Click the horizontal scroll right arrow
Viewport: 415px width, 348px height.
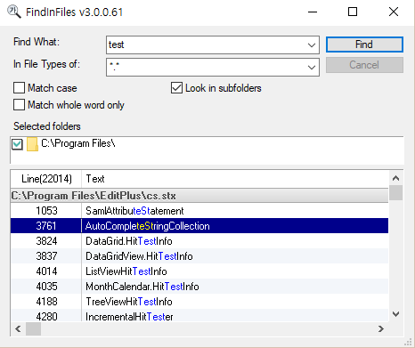coord(381,328)
